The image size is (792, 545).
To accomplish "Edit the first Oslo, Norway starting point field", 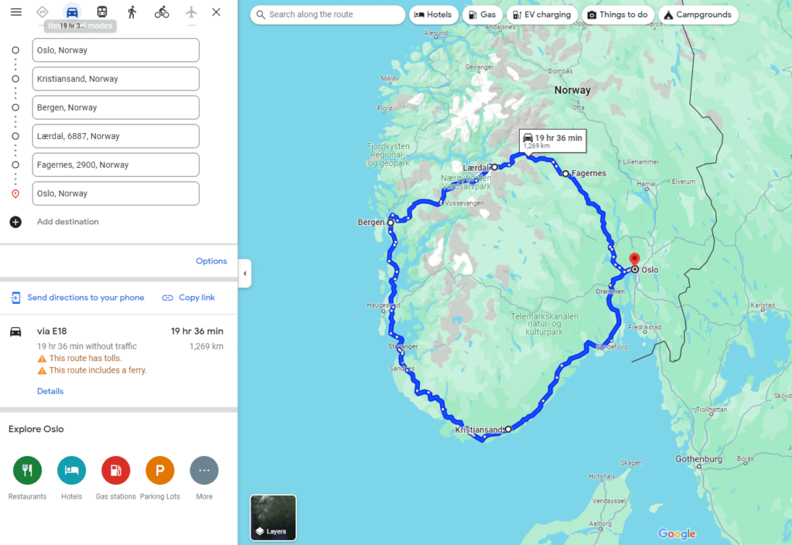I will (116, 50).
